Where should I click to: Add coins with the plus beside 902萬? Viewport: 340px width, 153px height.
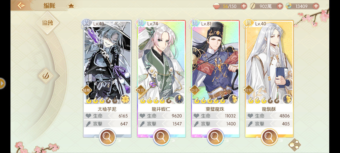[x=280, y=6]
